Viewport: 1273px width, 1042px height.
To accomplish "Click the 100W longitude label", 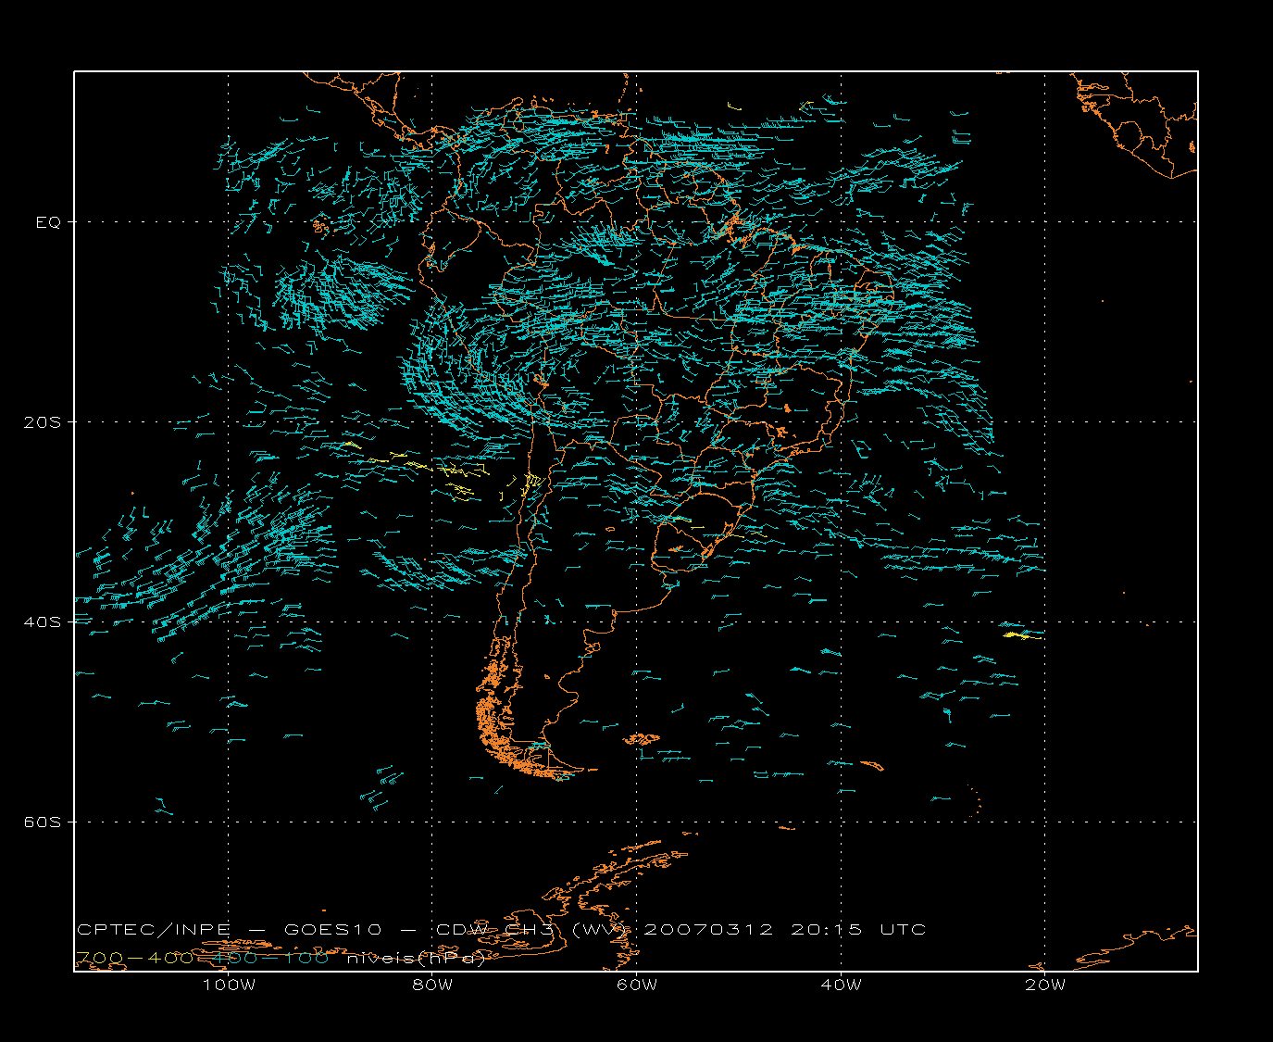I will pyautogui.click(x=229, y=985).
